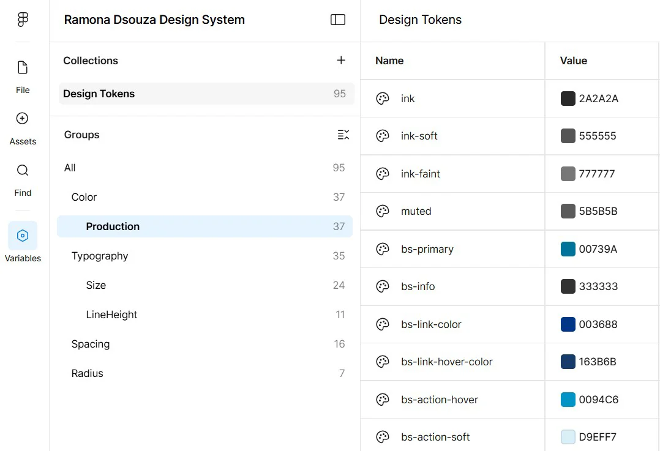Image resolution: width=660 pixels, height=451 pixels.
Task: Open the Figma main menu logo
Action: [x=23, y=20]
